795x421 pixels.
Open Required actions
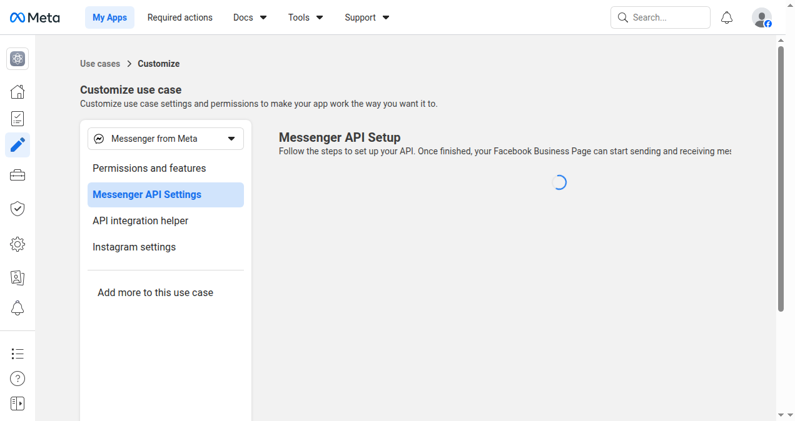click(x=180, y=17)
